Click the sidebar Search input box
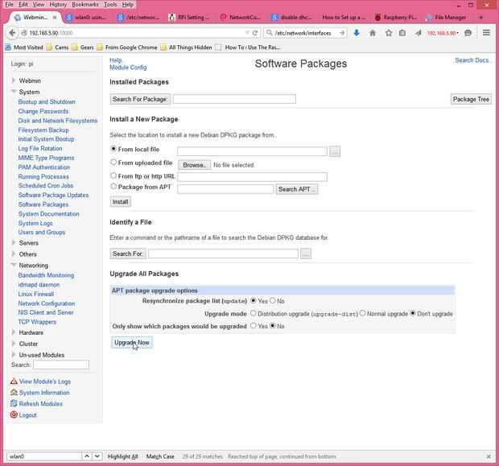Image resolution: width=499 pixels, height=466 pixels. [x=61, y=365]
